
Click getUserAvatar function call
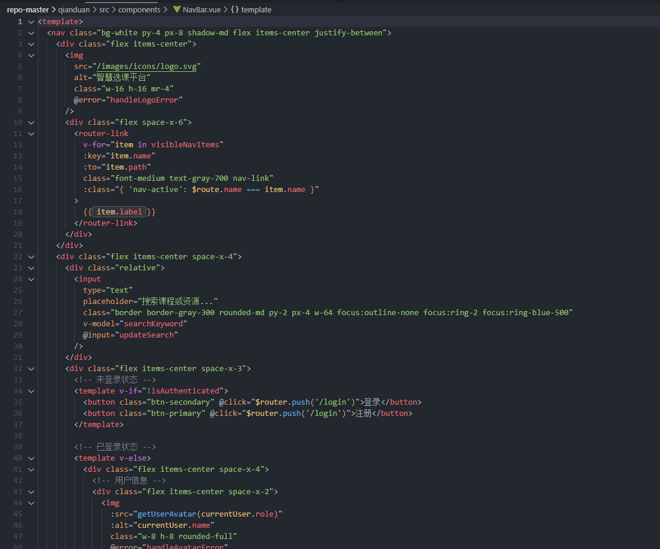pyautogui.click(x=167, y=514)
